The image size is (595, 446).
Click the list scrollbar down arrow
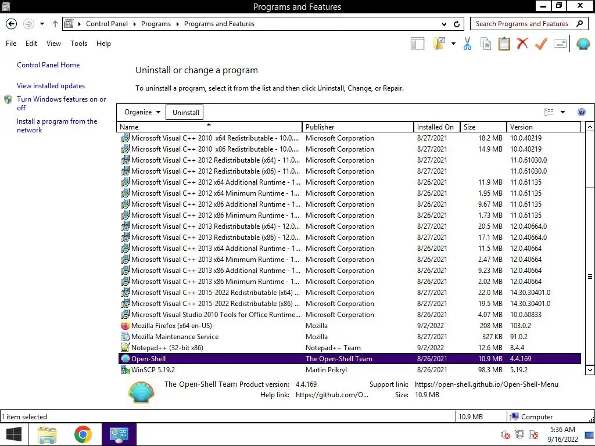(x=590, y=370)
